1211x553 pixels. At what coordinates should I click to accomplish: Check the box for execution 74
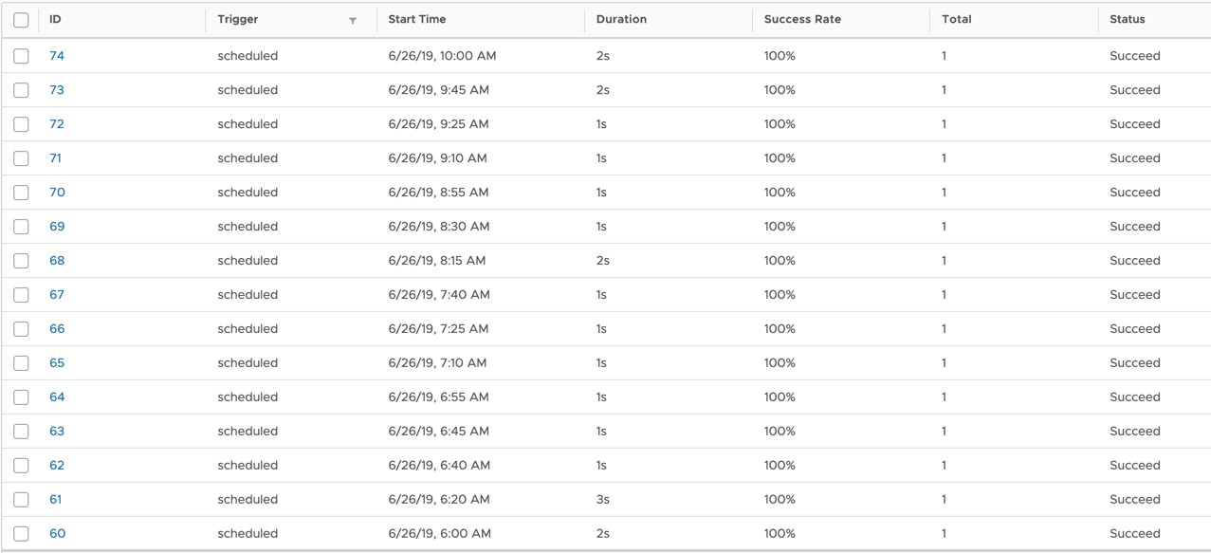[x=21, y=56]
